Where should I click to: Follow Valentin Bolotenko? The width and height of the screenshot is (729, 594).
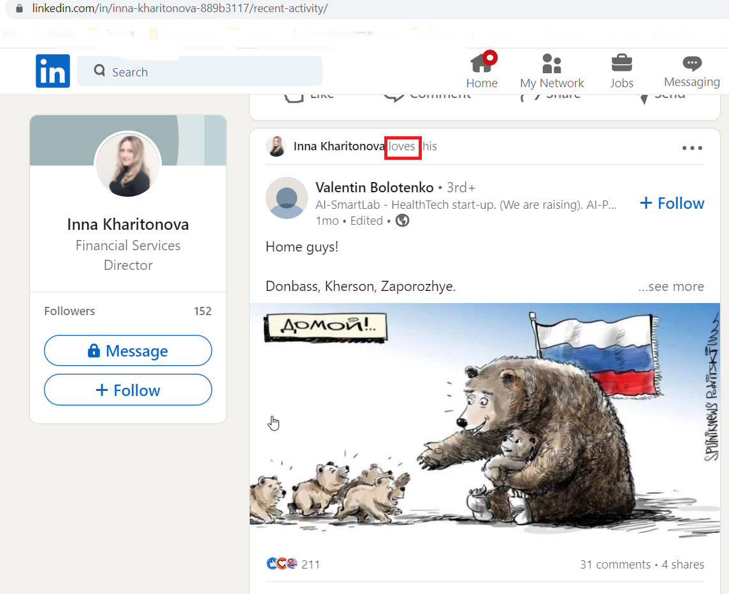point(672,203)
